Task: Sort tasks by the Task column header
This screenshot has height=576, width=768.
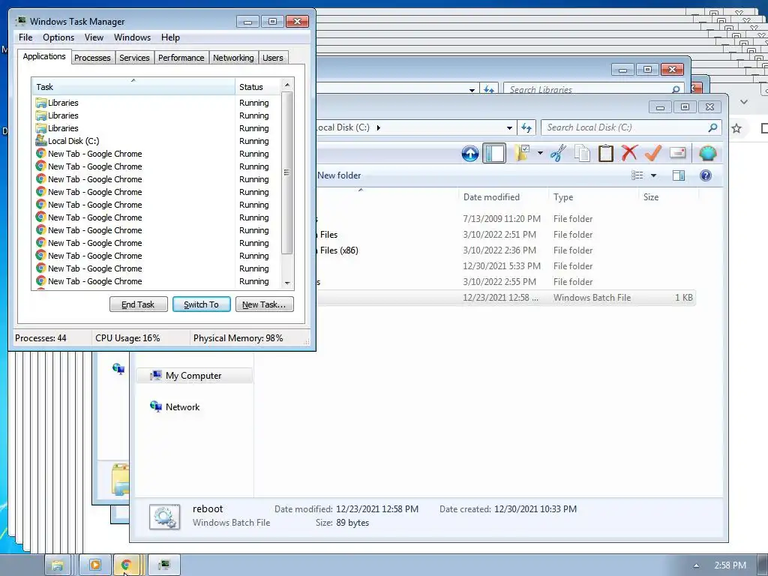Action: click(133, 87)
